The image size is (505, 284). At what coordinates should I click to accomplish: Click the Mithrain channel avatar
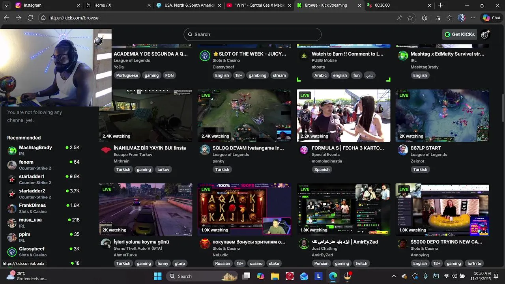pyautogui.click(x=106, y=150)
